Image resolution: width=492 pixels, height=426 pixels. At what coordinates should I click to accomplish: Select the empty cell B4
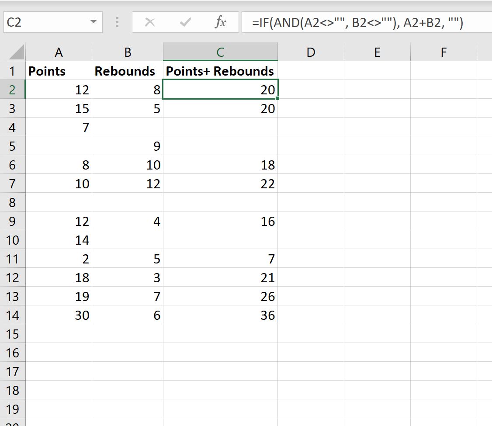[127, 127]
